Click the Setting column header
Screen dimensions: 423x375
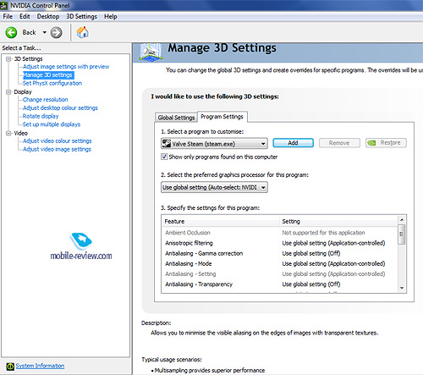pyautogui.click(x=338, y=221)
